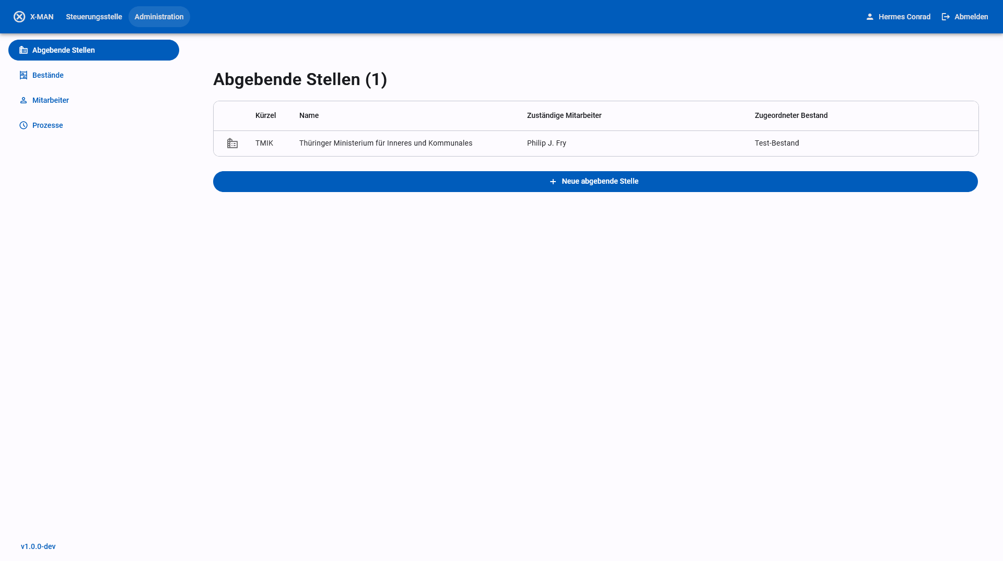Select Abgebende Stellen in the sidebar
This screenshot has width=1003, height=561.
94,50
